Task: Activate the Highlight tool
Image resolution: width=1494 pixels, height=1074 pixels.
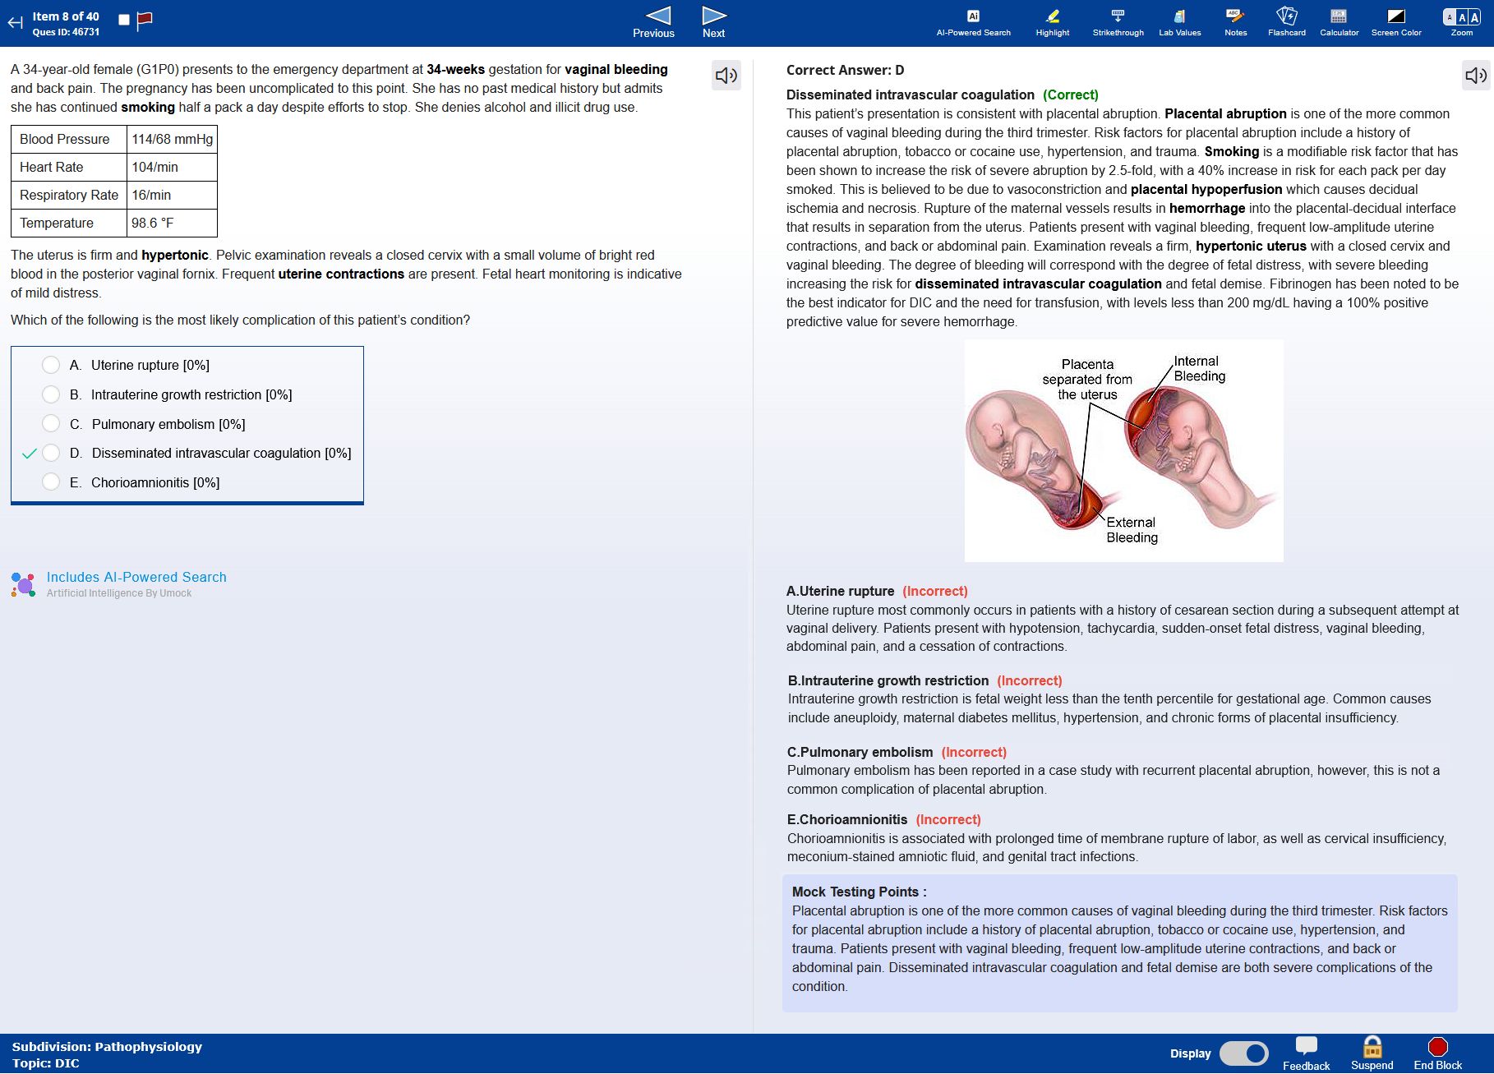Action: 1053,23
